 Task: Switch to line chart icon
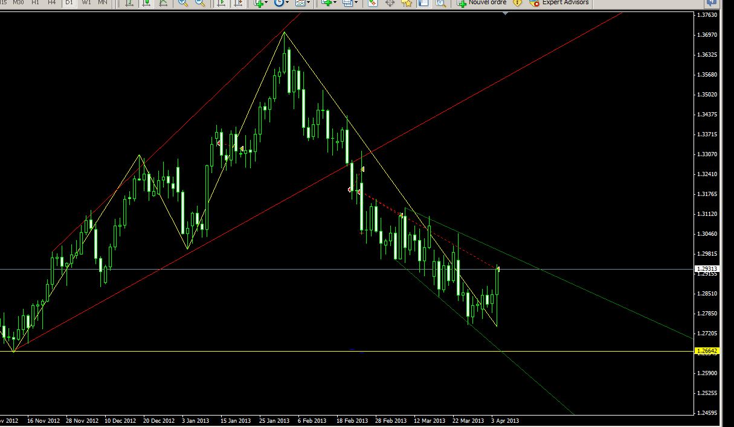[x=163, y=3]
